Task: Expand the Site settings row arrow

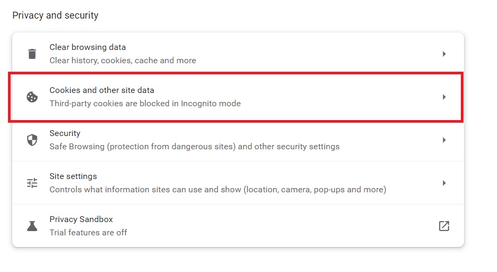Action: click(444, 183)
